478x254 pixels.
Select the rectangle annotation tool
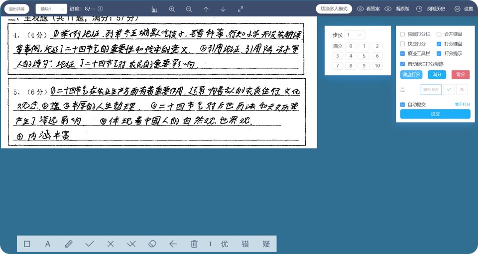(x=27, y=244)
